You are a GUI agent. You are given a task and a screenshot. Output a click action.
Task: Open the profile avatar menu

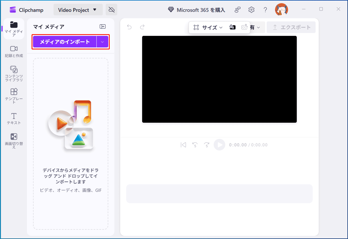pyautogui.click(x=281, y=9)
